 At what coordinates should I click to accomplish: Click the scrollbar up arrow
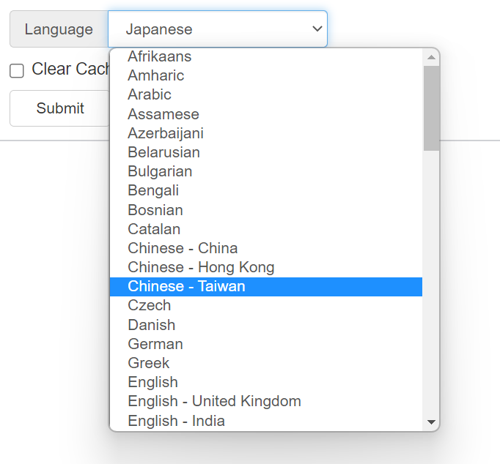coord(431,57)
